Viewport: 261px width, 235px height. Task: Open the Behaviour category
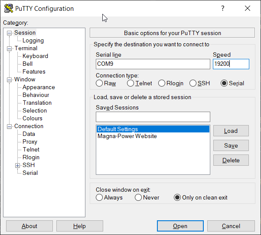(x=36, y=95)
